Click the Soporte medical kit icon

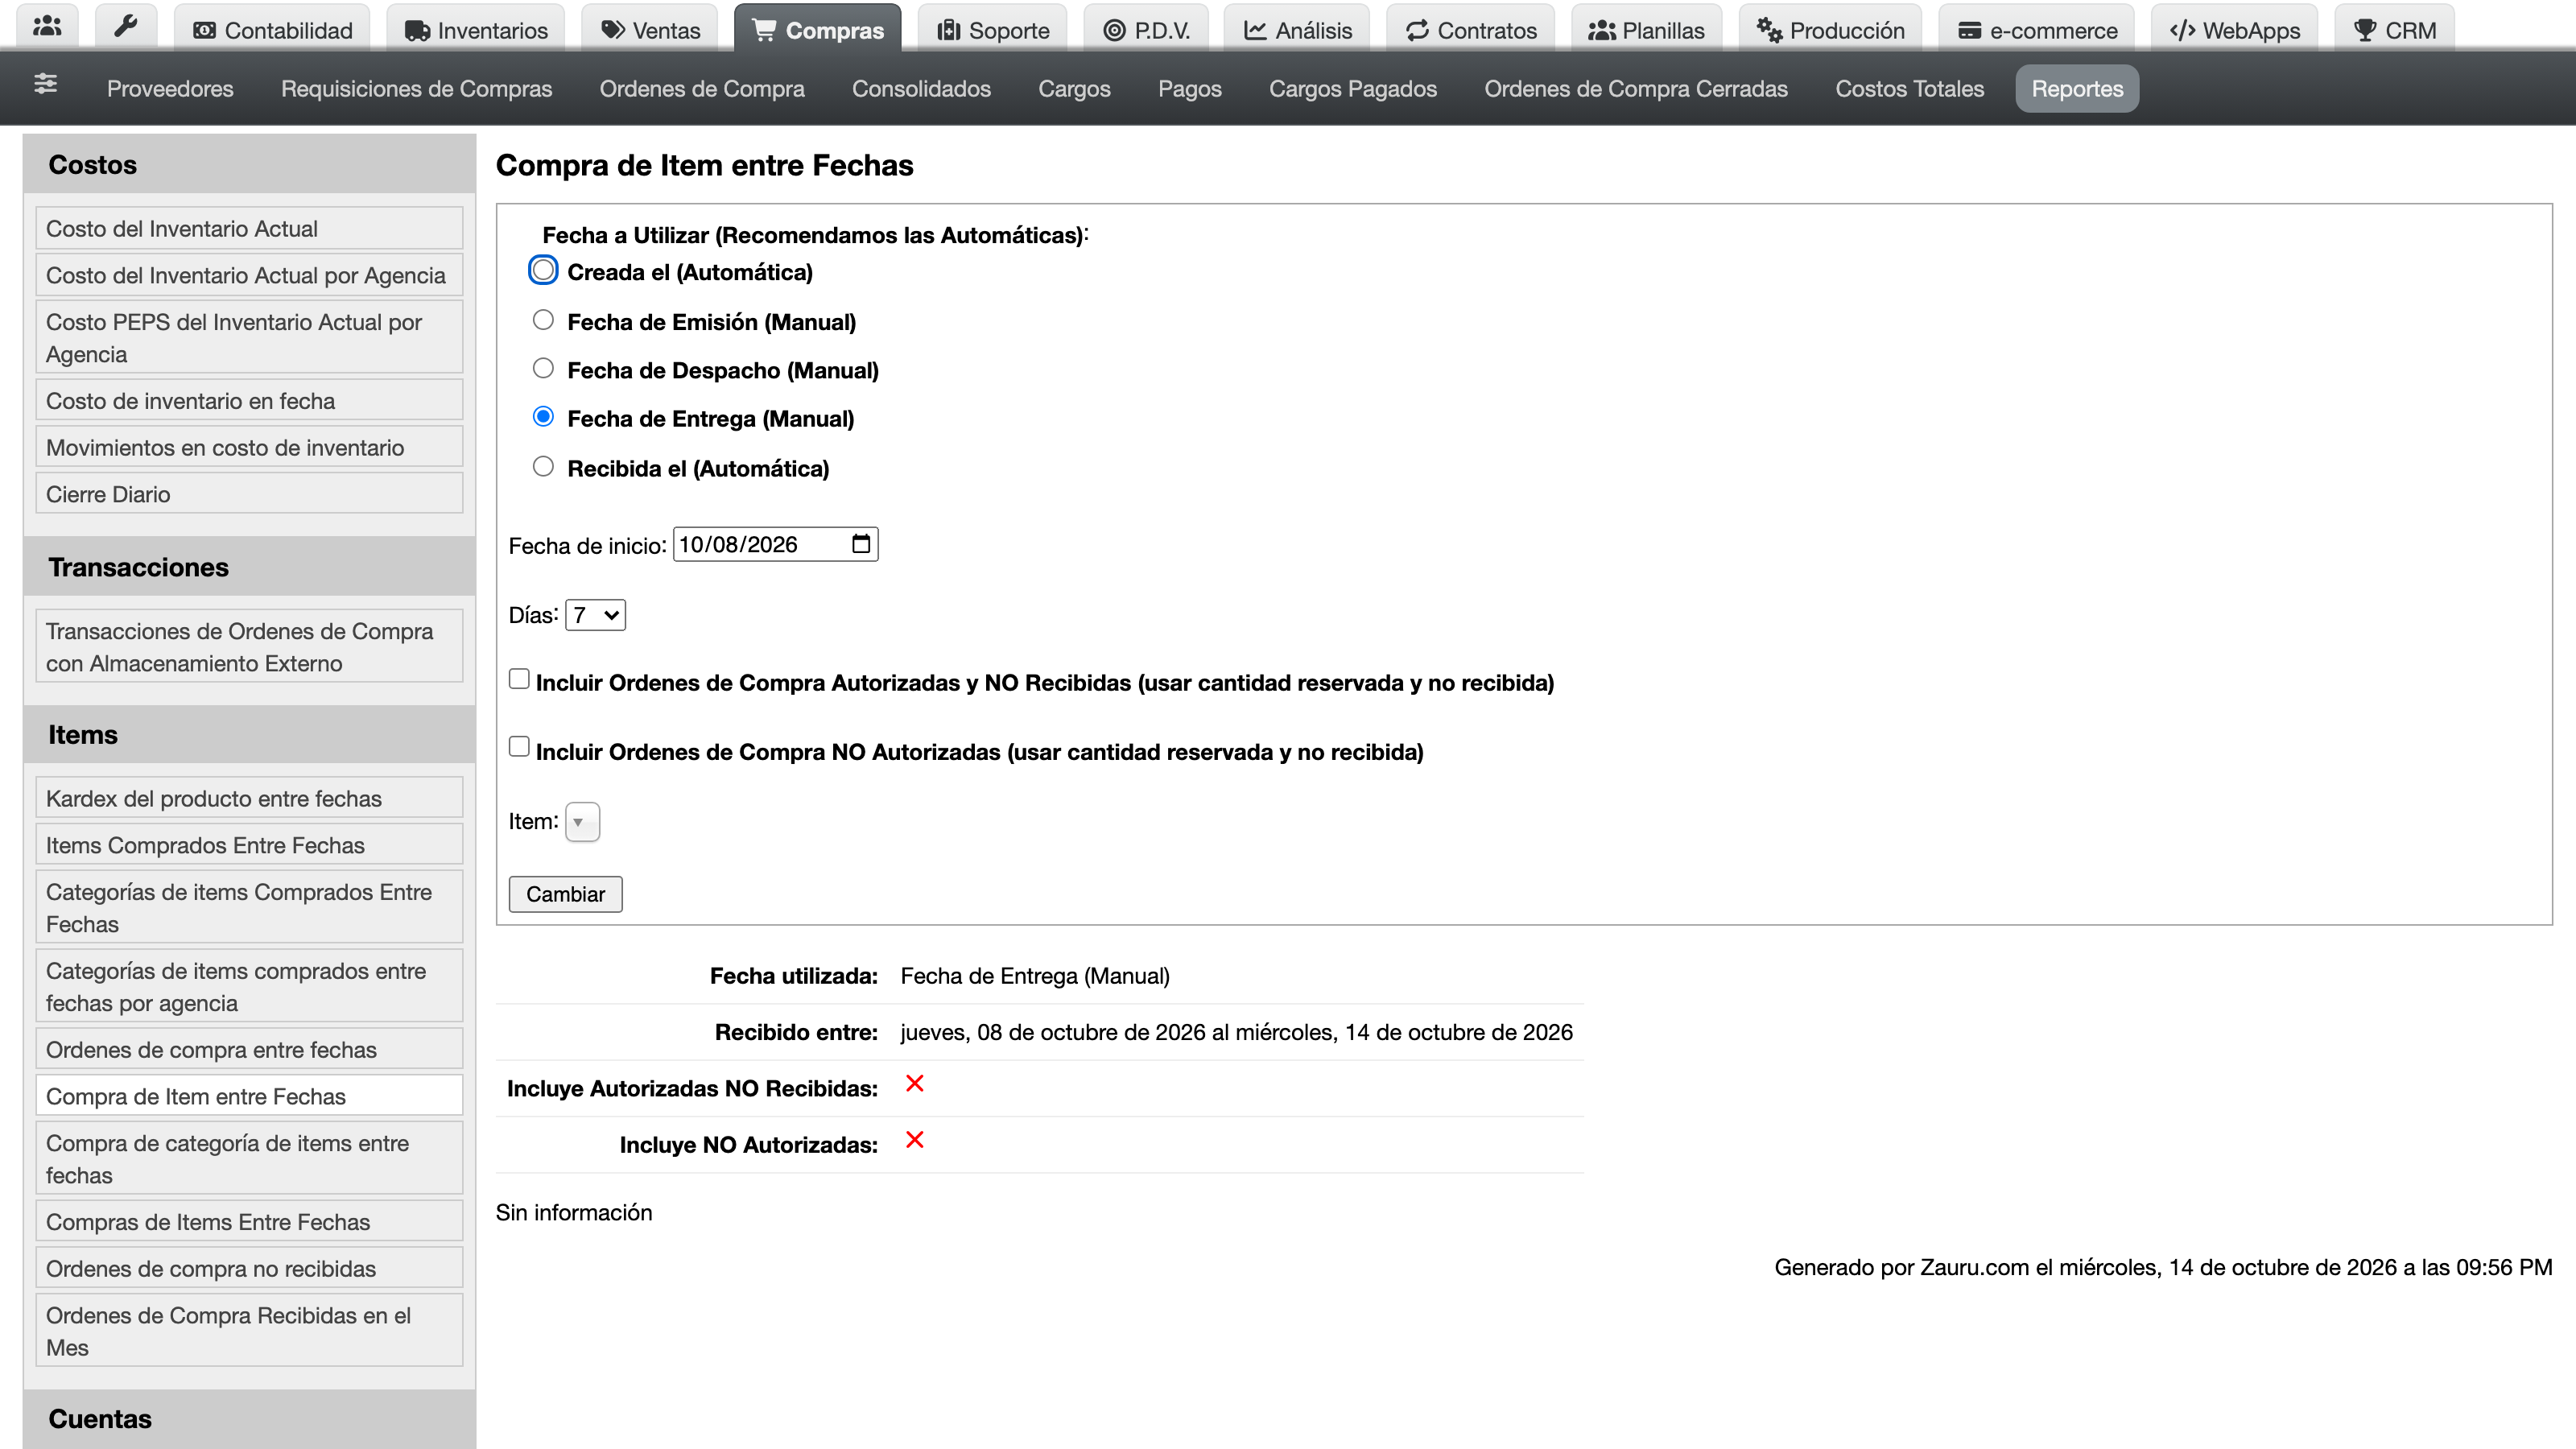click(948, 31)
